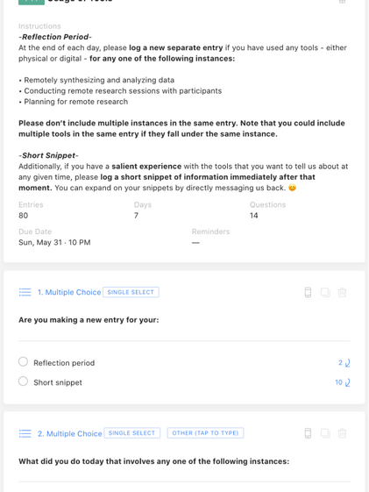Image resolution: width=369 pixels, height=492 pixels.
Task: Delete question 1 with the trash icon
Action: point(342,292)
